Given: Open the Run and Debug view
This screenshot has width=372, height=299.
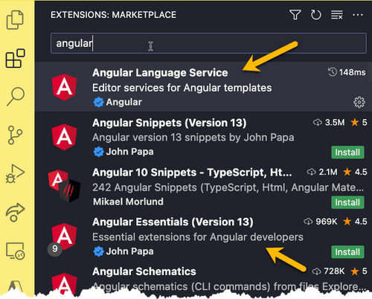Looking at the screenshot, I should [x=15, y=173].
